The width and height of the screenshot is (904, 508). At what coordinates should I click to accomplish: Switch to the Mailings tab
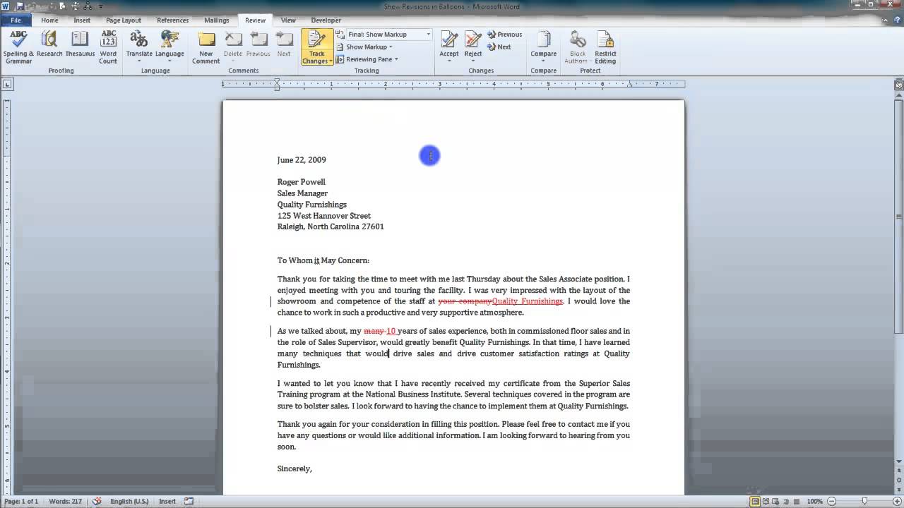pyautogui.click(x=217, y=20)
